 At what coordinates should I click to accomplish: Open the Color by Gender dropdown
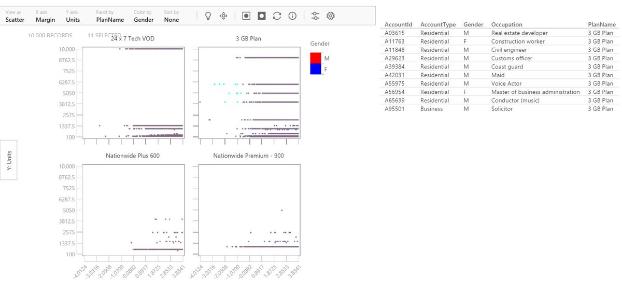(144, 16)
